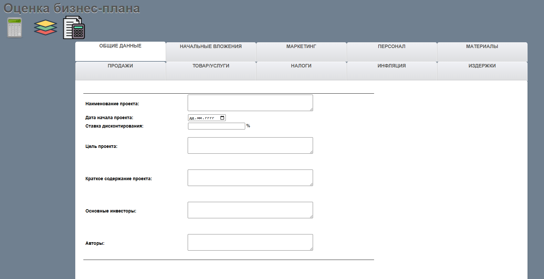This screenshot has height=279, width=544.
Task: Focus the Наименование проекта text area
Action: tap(250, 103)
